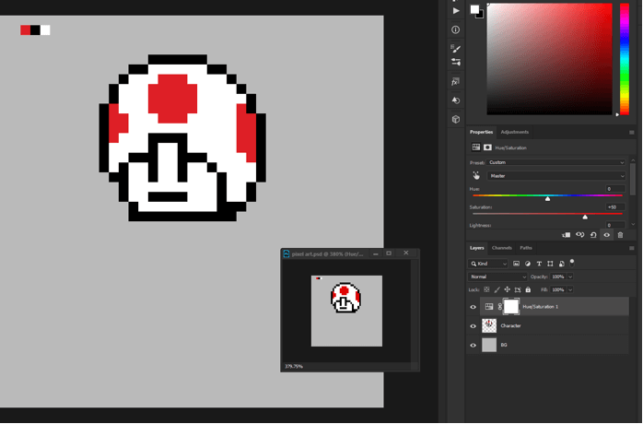Switch to the Adjustments tab
Viewport: 643px width, 424px height.
[x=515, y=132]
